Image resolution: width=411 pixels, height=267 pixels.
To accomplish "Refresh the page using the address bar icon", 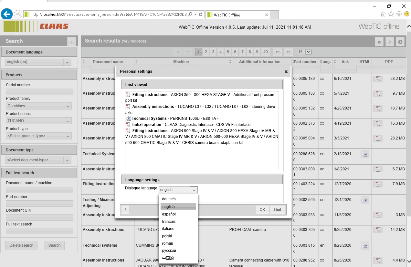I will (x=201, y=14).
